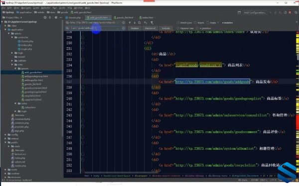
Task: Click the magnifier icon in replace field
Action: click(x=67, y=28)
